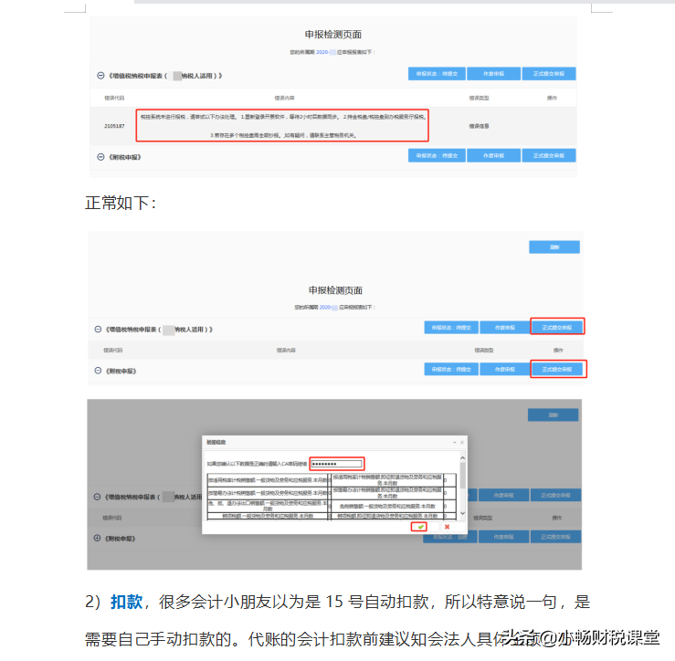Click 正式提交申报 beside 附税申报 in error screenshot
This screenshot has width=675, height=661.
[x=548, y=155]
